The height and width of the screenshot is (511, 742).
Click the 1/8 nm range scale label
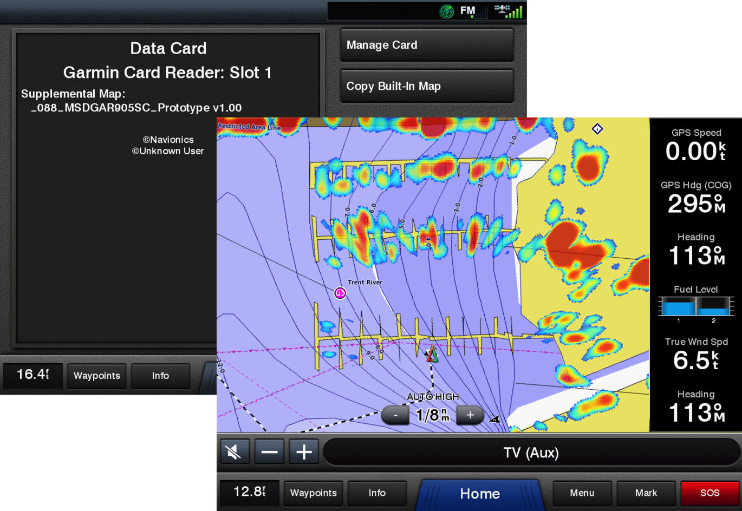point(432,415)
